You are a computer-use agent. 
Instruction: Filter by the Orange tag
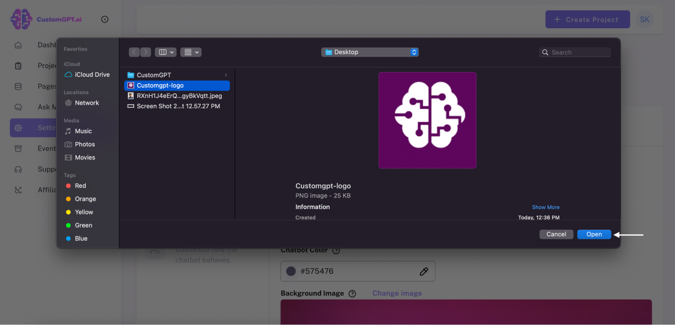pyautogui.click(x=81, y=199)
